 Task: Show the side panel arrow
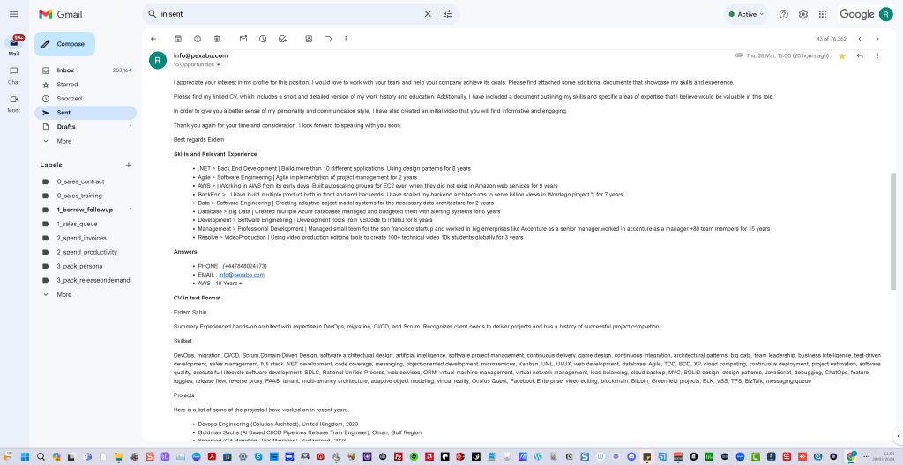coord(898,436)
